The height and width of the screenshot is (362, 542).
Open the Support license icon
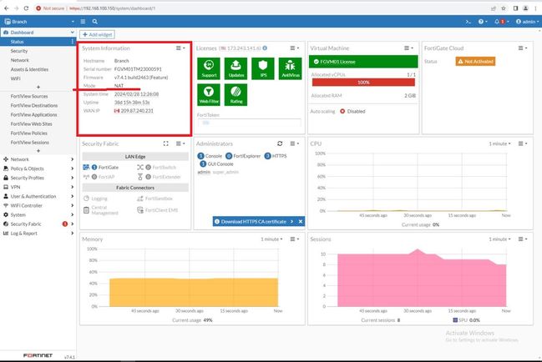pos(209,68)
